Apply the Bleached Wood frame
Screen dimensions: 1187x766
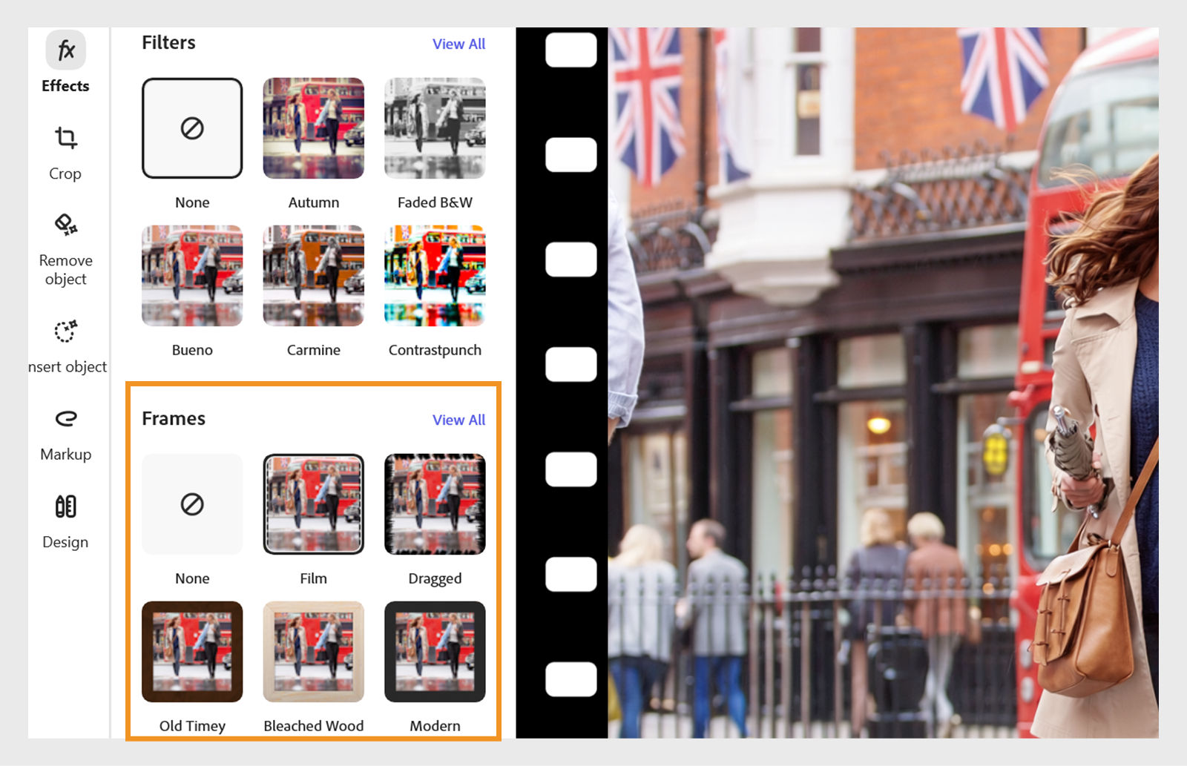coord(313,652)
